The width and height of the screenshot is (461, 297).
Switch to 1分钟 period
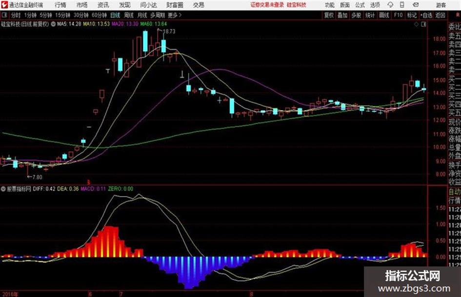click(30, 15)
